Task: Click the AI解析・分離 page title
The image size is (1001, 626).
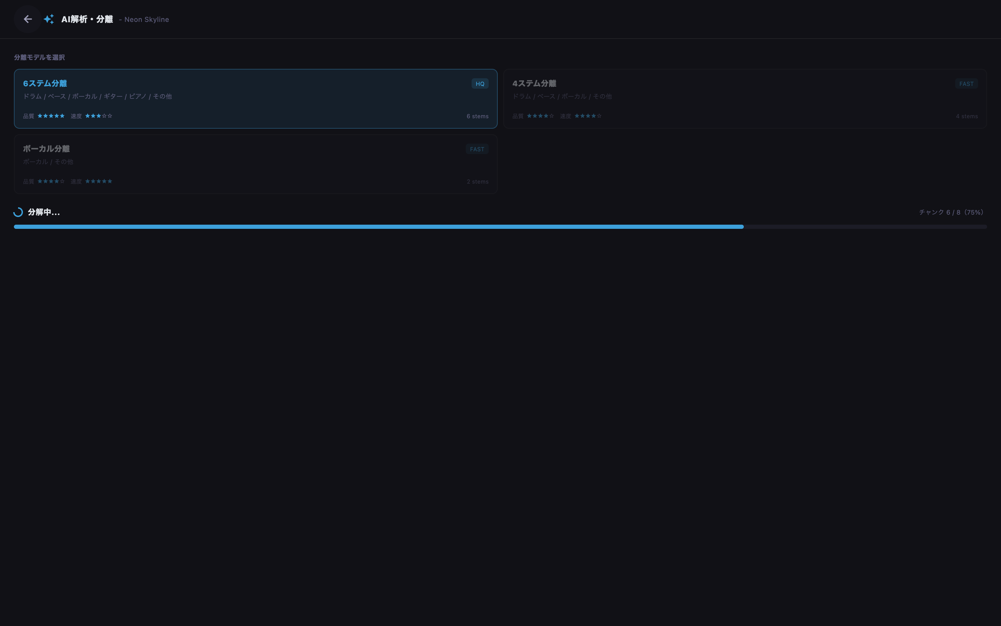Action: point(87,19)
